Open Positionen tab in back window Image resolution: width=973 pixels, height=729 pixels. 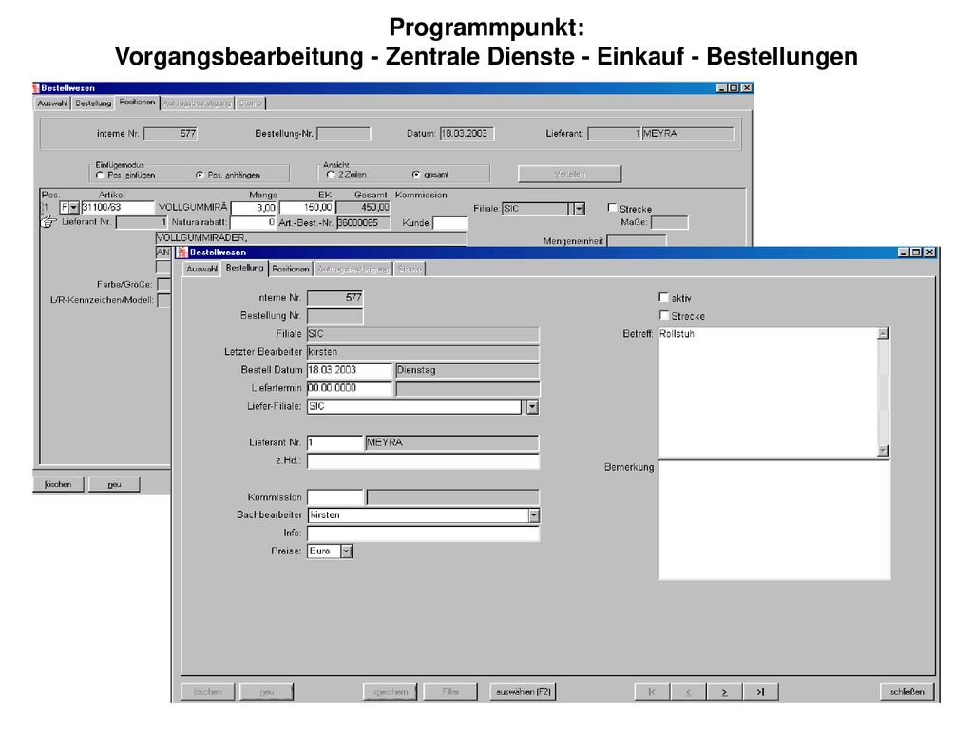point(137,103)
